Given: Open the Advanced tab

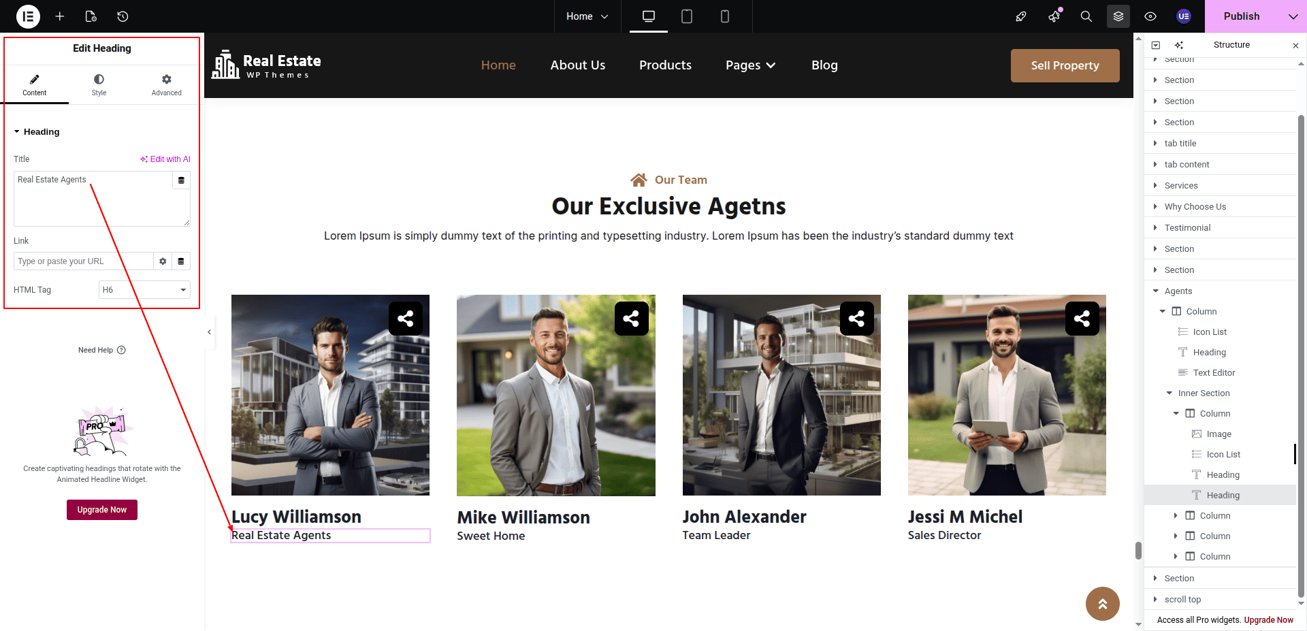Looking at the screenshot, I should coord(166,85).
